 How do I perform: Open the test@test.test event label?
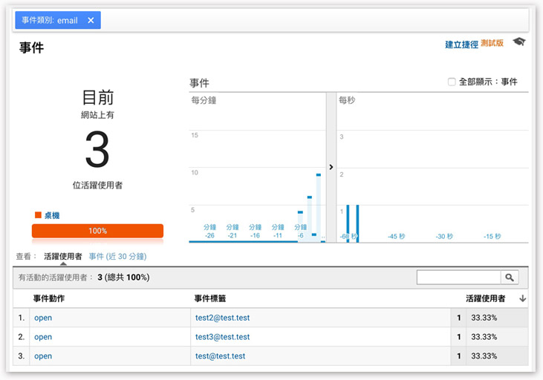pyautogui.click(x=220, y=356)
